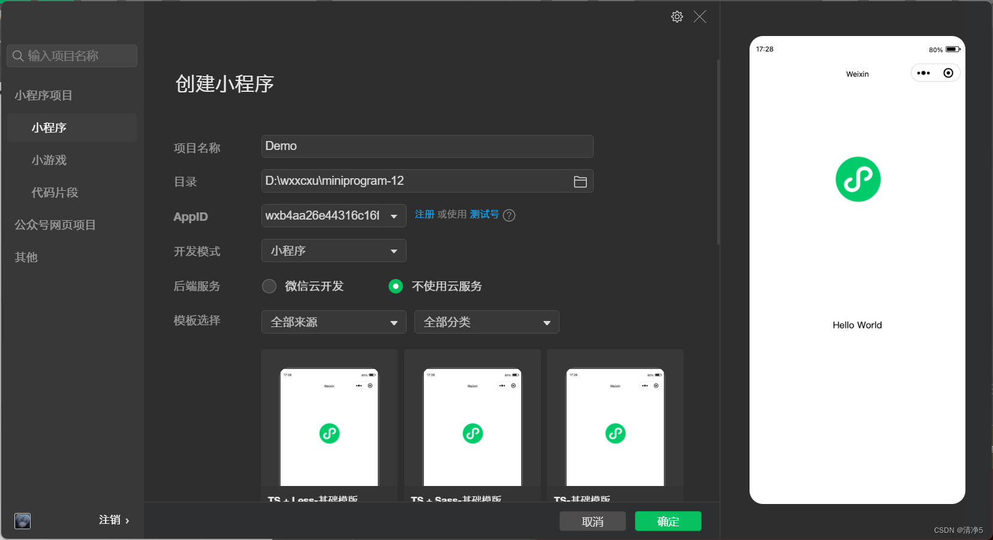This screenshot has width=993, height=540.
Task: Select 微信云开发 radio option
Action: coord(269,286)
